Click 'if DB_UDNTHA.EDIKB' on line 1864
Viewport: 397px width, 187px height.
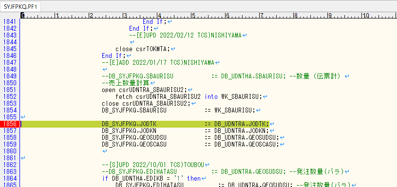pos(132,178)
